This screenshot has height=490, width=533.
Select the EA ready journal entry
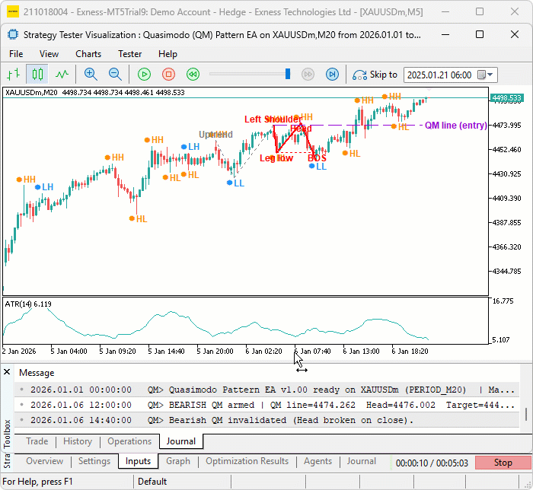[x=266, y=390]
